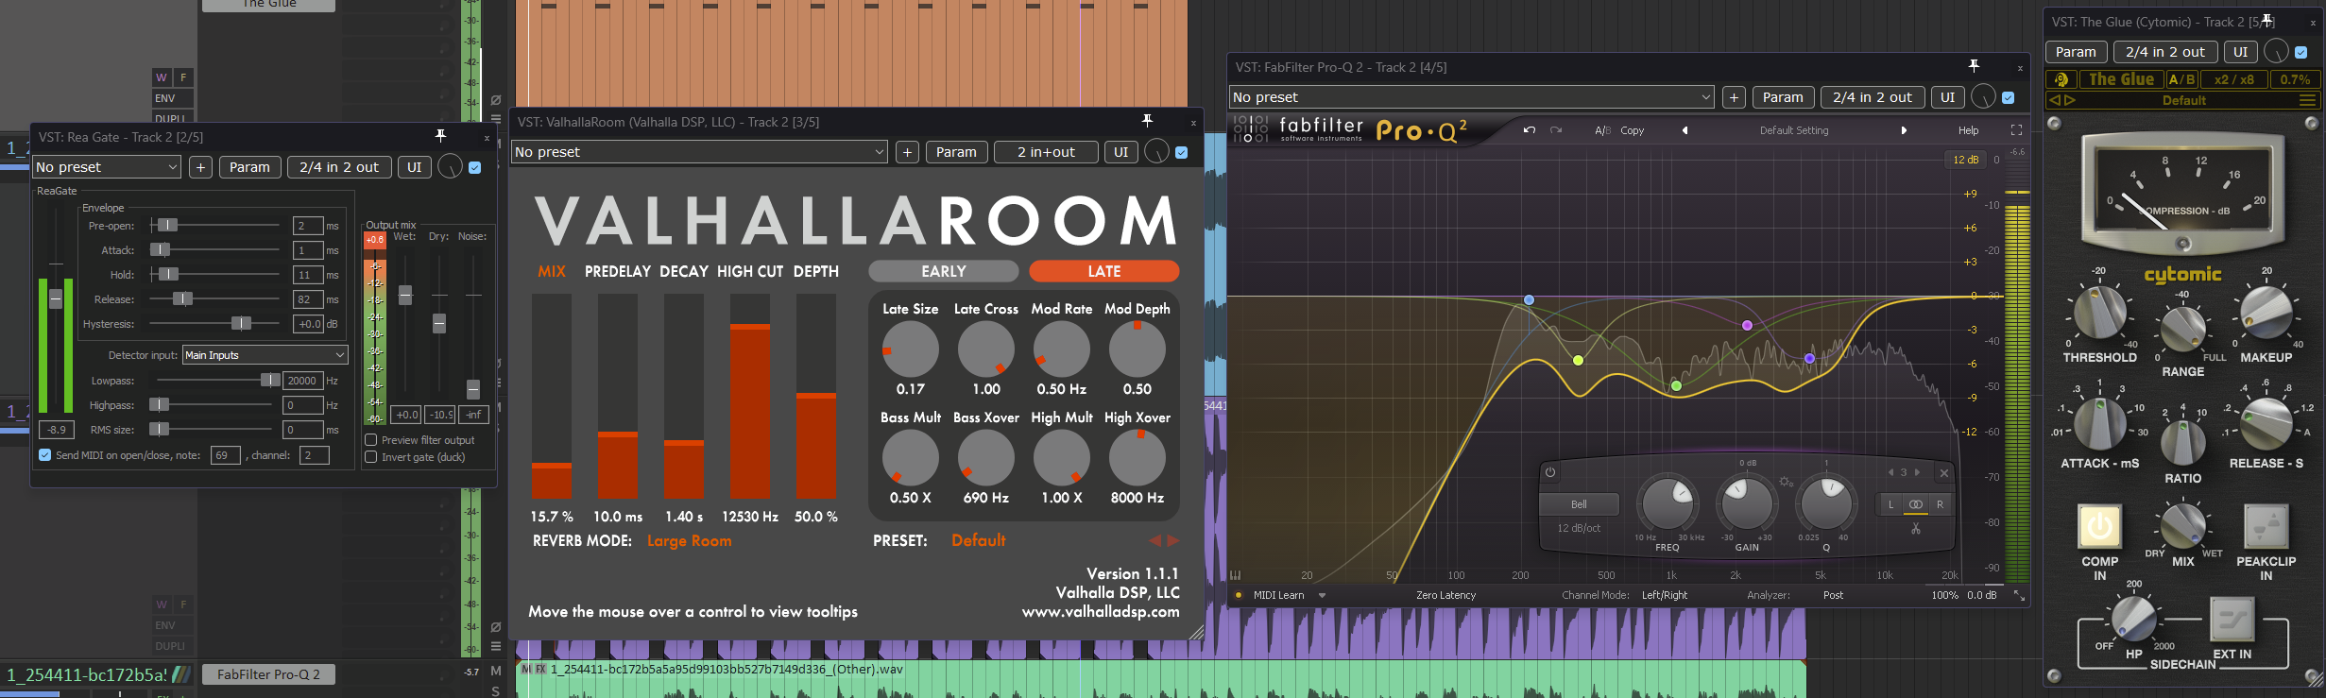Click Redo arrow in Pro-Q 2
This screenshot has height=698, width=2326.
(x=1556, y=130)
